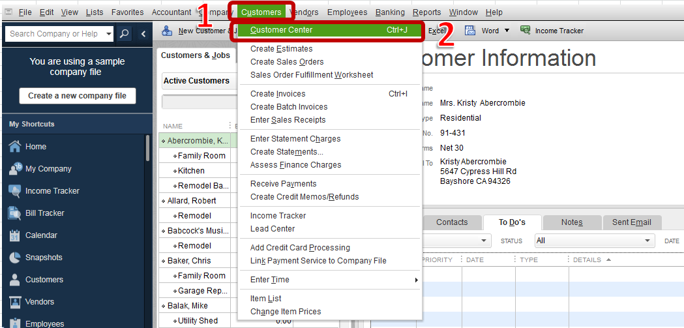This screenshot has width=684, height=328.
Task: Open the Accountant menu
Action: pos(171,12)
